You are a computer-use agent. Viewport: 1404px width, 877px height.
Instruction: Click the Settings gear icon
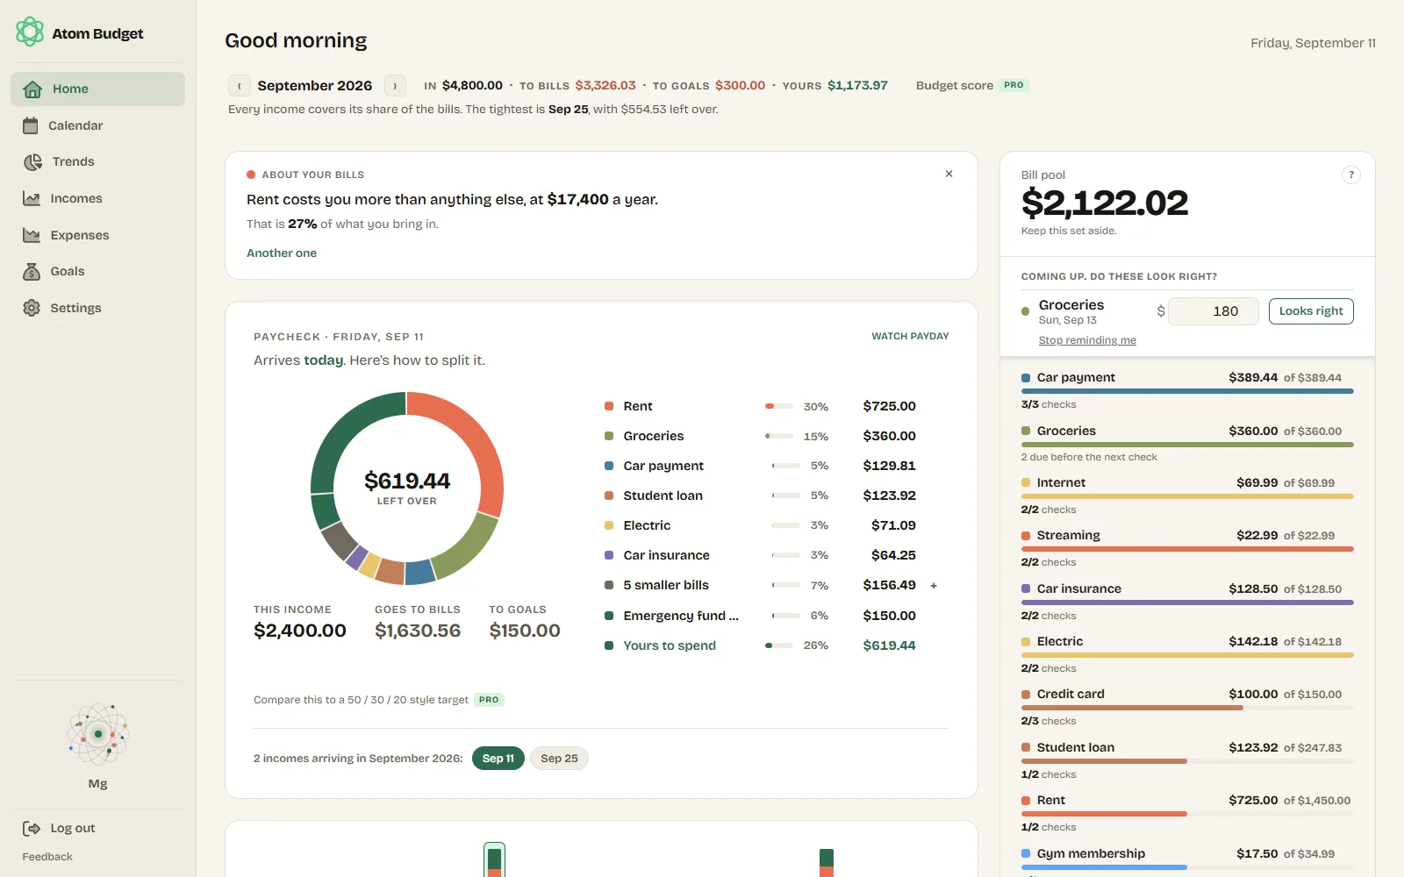[x=32, y=308]
